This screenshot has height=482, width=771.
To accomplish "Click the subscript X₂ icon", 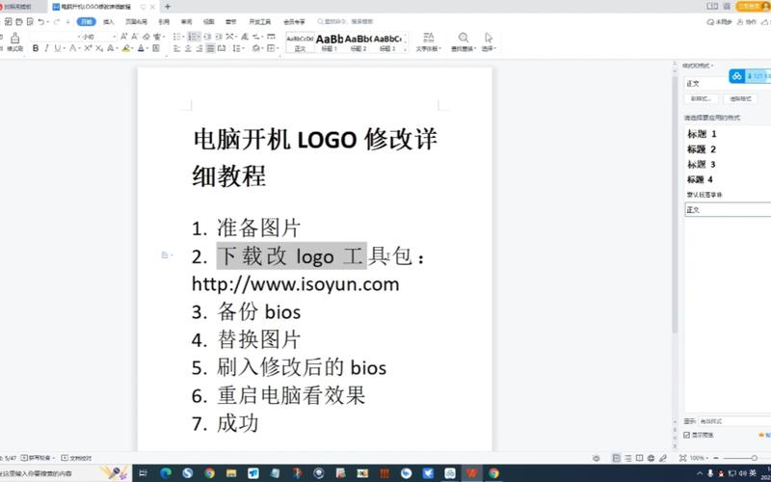I will pos(99,48).
